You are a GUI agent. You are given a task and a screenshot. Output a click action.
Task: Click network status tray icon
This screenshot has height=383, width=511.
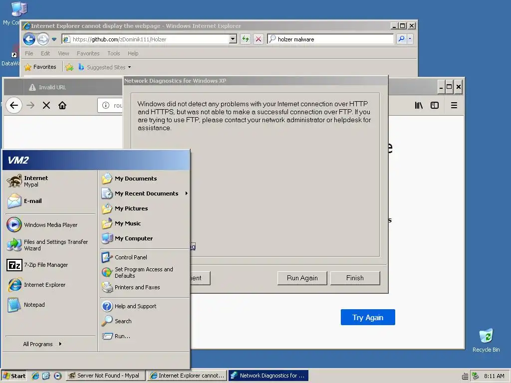point(476,376)
